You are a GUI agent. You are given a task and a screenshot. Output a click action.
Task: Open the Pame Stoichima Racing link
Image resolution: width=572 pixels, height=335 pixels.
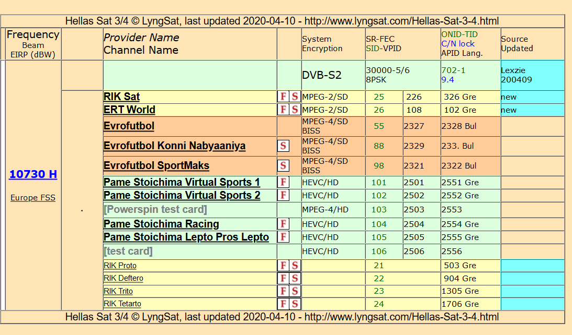tap(161, 224)
